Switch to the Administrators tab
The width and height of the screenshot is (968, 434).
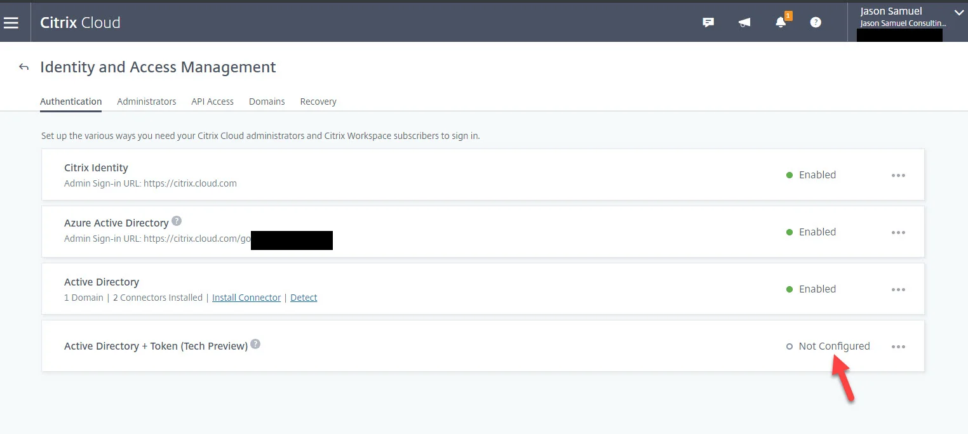point(147,102)
